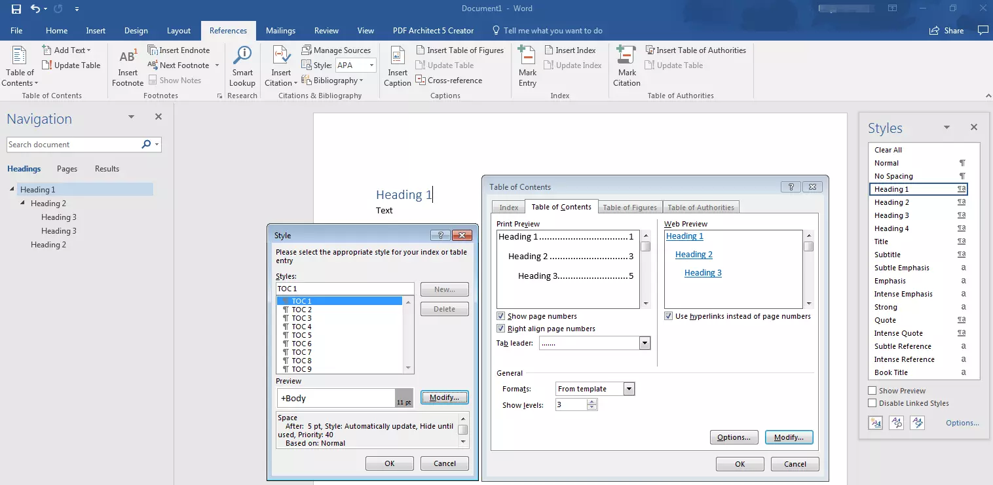Click the Insert Index command
993x485 pixels.
[x=570, y=50]
